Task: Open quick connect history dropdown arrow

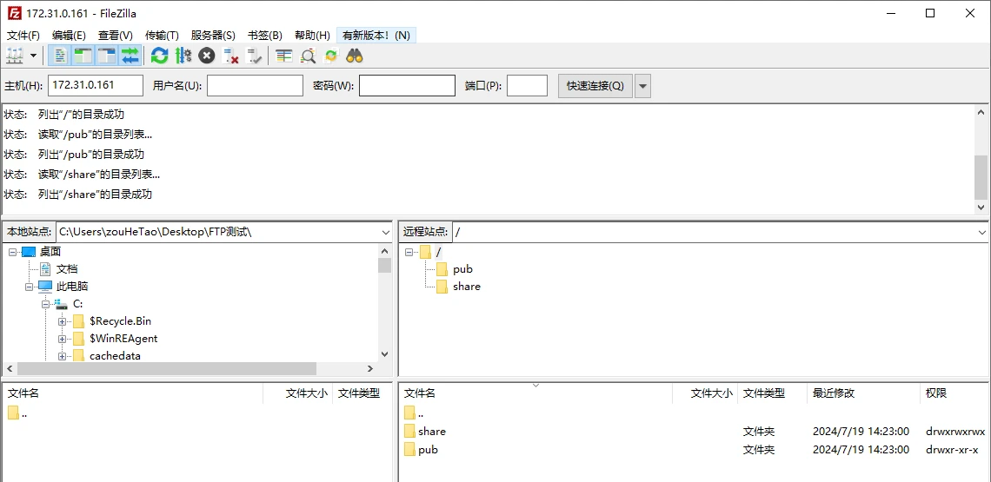Action: click(642, 86)
